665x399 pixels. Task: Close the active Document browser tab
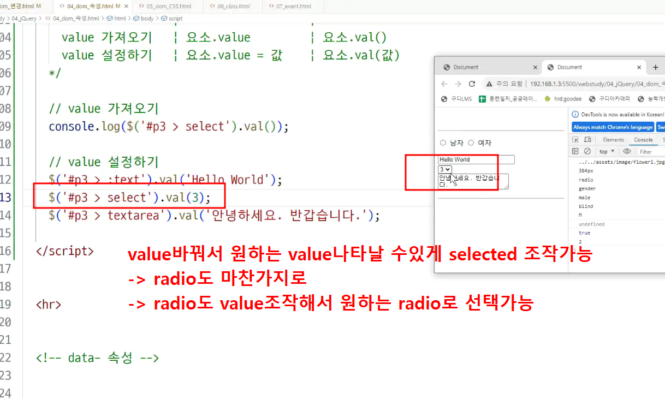pyautogui.click(x=639, y=67)
